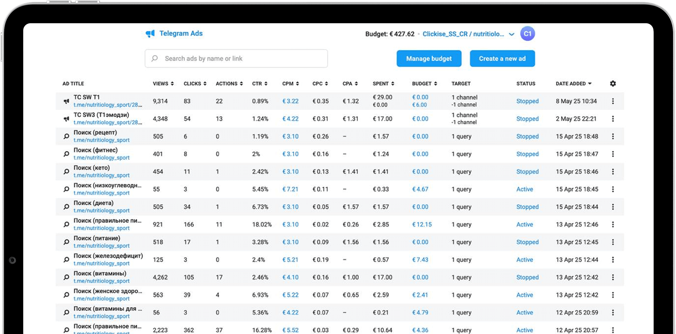Click €2.41 budget of Поиск (женское здоро…

420,295
